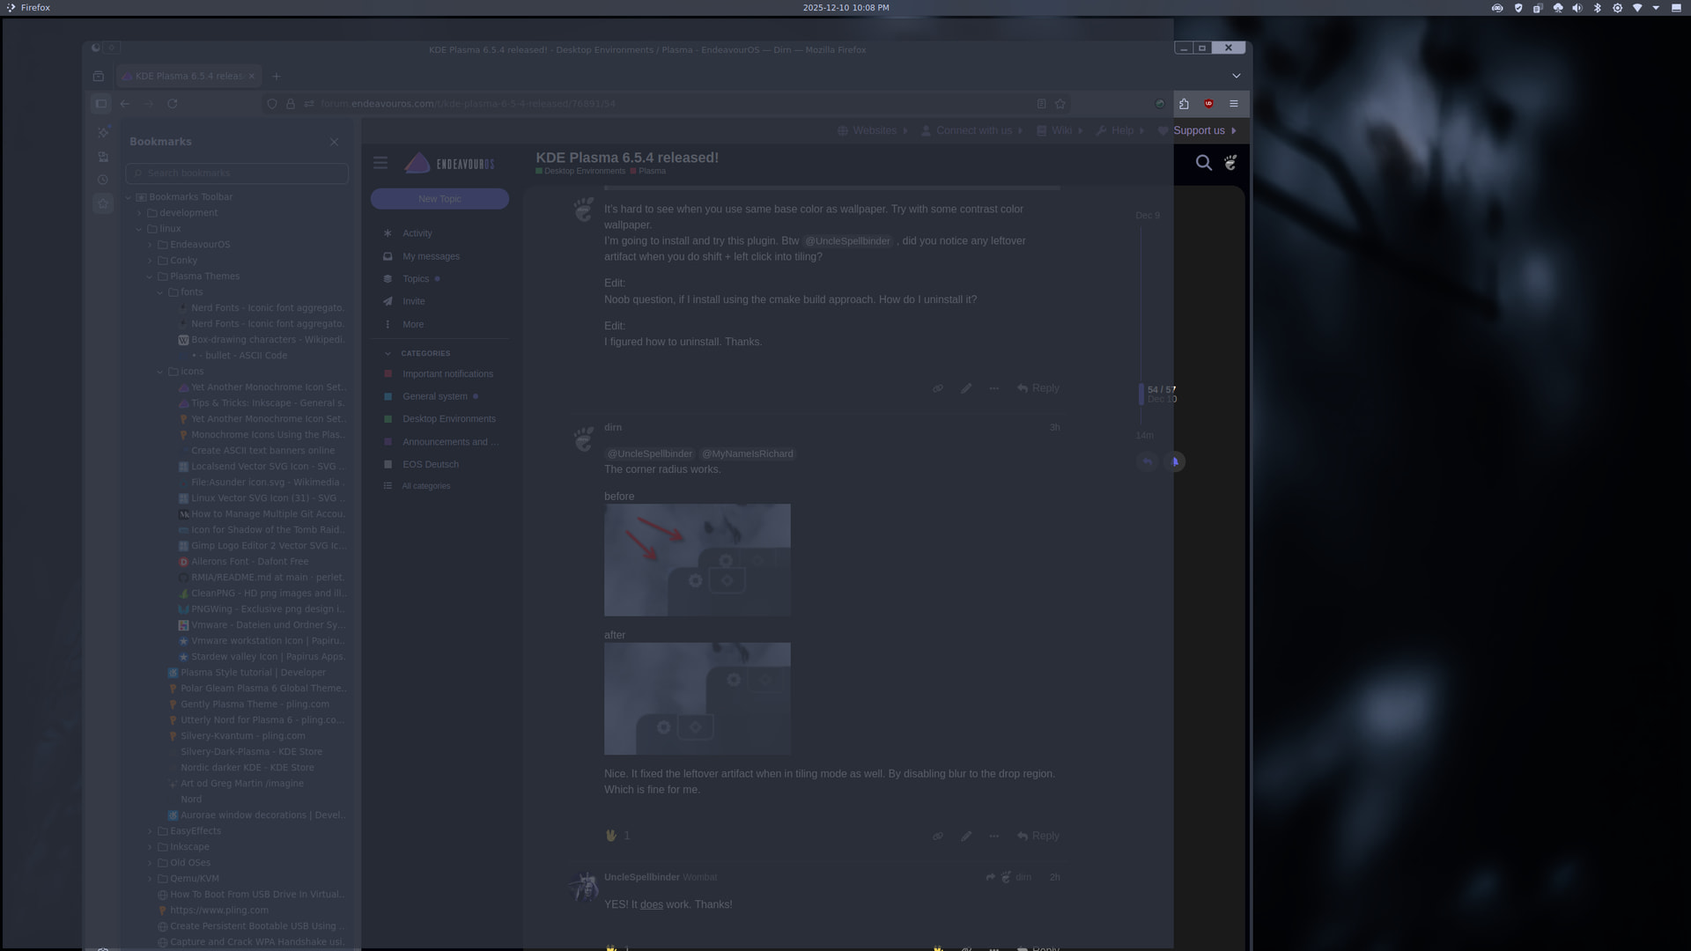This screenshot has width=1691, height=951.
Task: Open the AI chatbot sidebar icon
Action: tap(103, 132)
